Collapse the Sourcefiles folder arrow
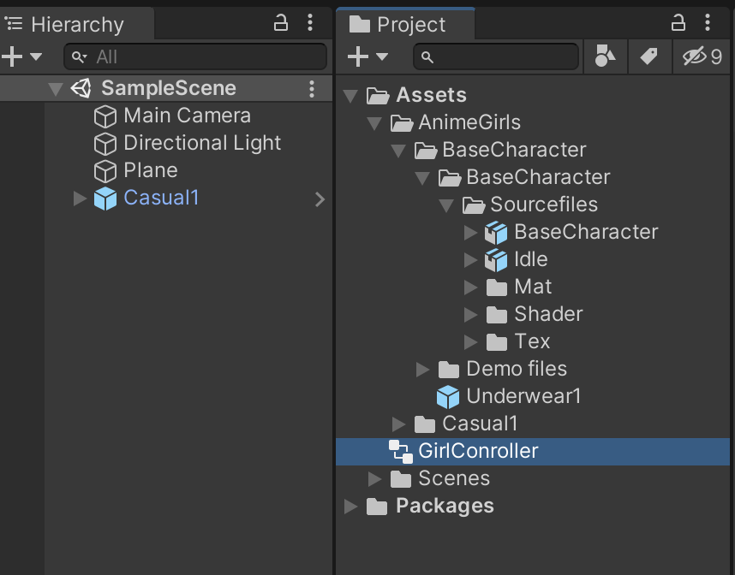Image resolution: width=735 pixels, height=575 pixels. 446,205
